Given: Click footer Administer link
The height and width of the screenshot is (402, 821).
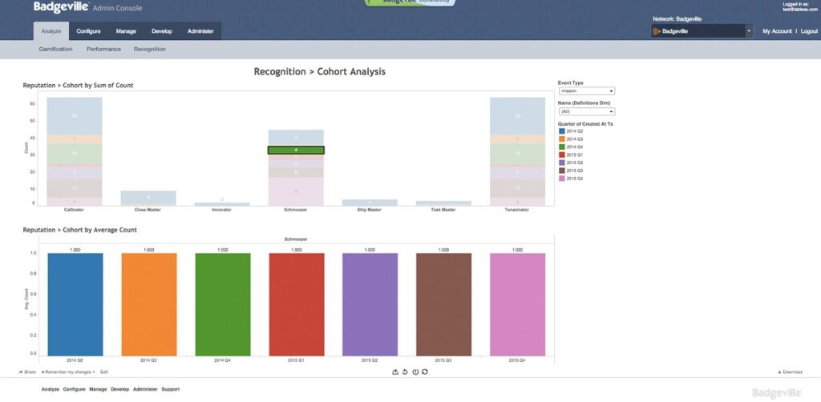Looking at the screenshot, I should click(146, 389).
